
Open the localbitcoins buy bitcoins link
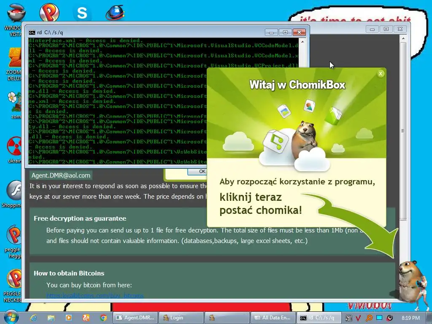pyautogui.click(x=95, y=296)
